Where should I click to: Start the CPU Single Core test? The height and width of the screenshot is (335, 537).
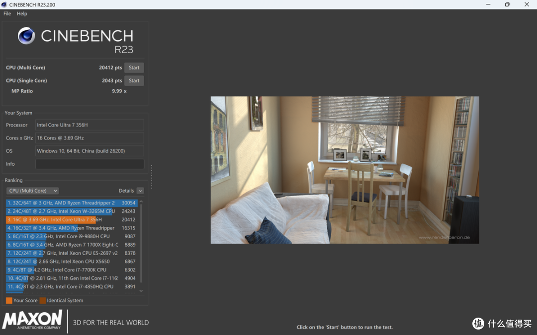click(134, 81)
